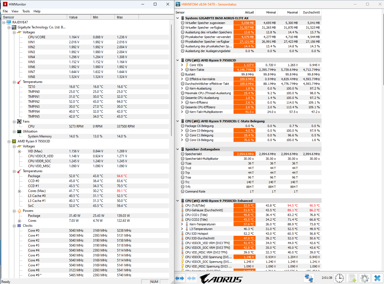Click the Speichertakt circle icon
The width and height of the screenshot is (384, 284).
point(183,154)
